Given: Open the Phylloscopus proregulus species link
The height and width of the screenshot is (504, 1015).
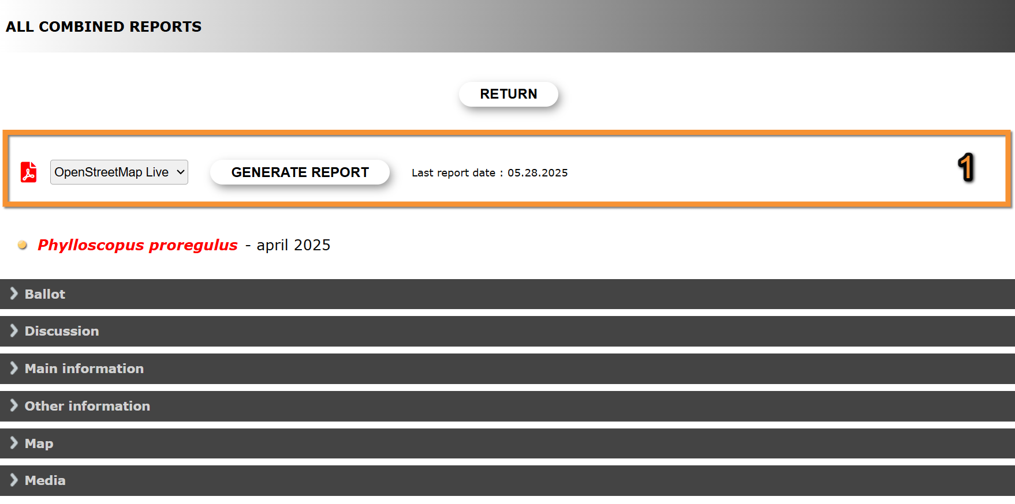Looking at the screenshot, I should point(137,245).
